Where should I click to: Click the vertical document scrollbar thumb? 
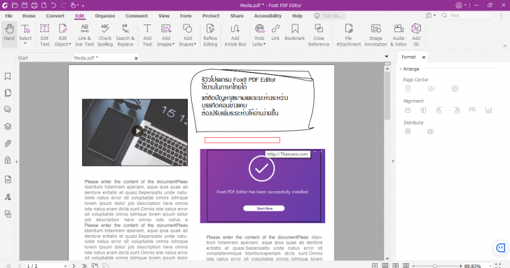pyautogui.click(x=387, y=95)
